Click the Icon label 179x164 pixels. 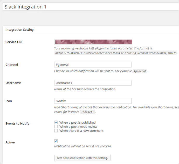(9, 101)
